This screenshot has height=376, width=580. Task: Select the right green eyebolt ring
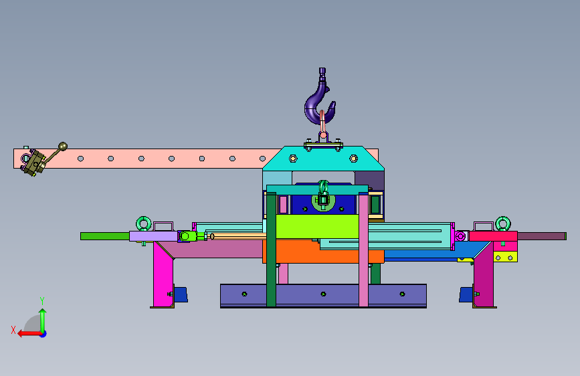click(x=503, y=223)
